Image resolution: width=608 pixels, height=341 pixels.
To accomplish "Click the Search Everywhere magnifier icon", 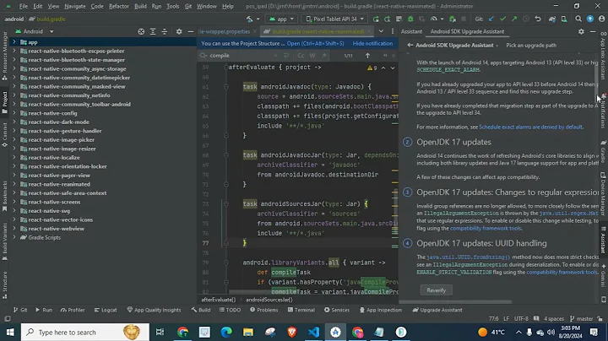I will 578,19.
